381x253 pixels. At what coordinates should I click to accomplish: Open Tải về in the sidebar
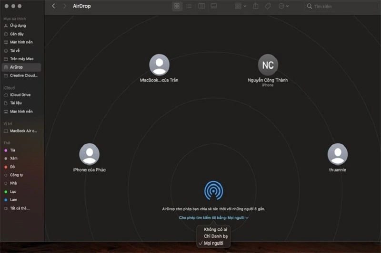[21, 51]
